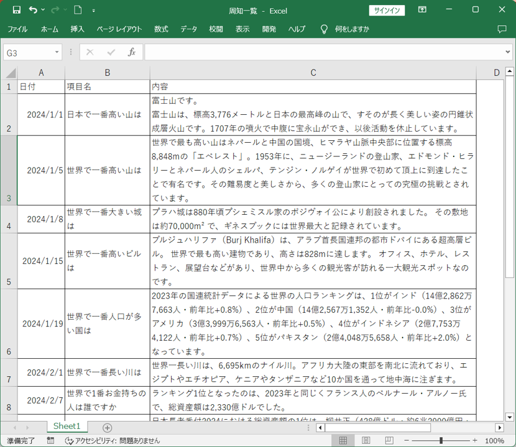Viewport: 516px width, 447px height.
Task: Add a new sheet with plus icon
Action: click(x=107, y=428)
